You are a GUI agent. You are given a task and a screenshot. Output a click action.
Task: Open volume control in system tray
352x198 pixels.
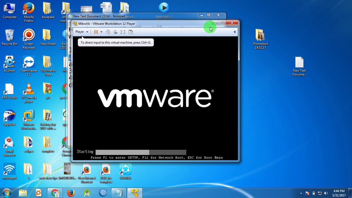coord(326,193)
